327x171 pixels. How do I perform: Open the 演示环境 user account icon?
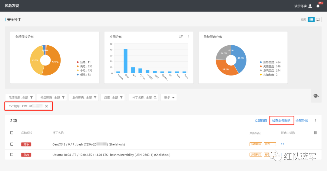coord(310,6)
